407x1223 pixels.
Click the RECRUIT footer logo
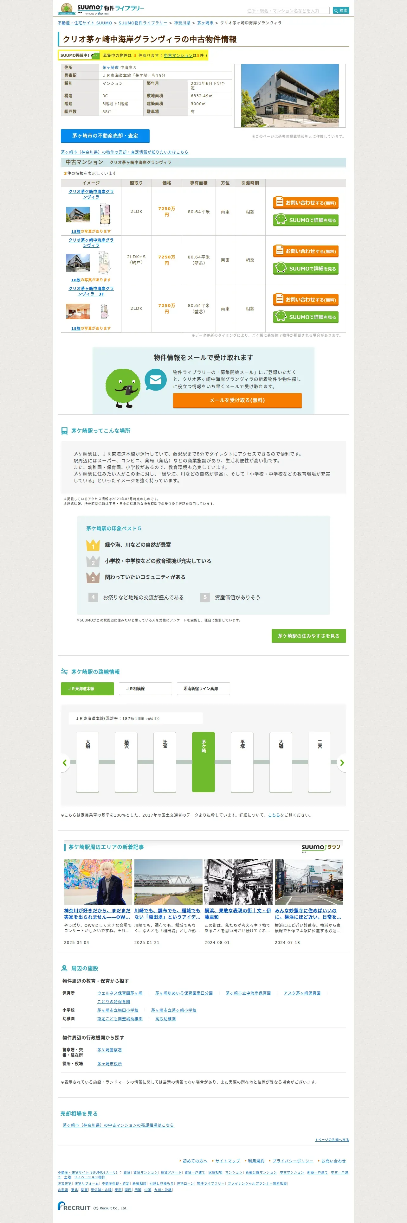(74, 1206)
